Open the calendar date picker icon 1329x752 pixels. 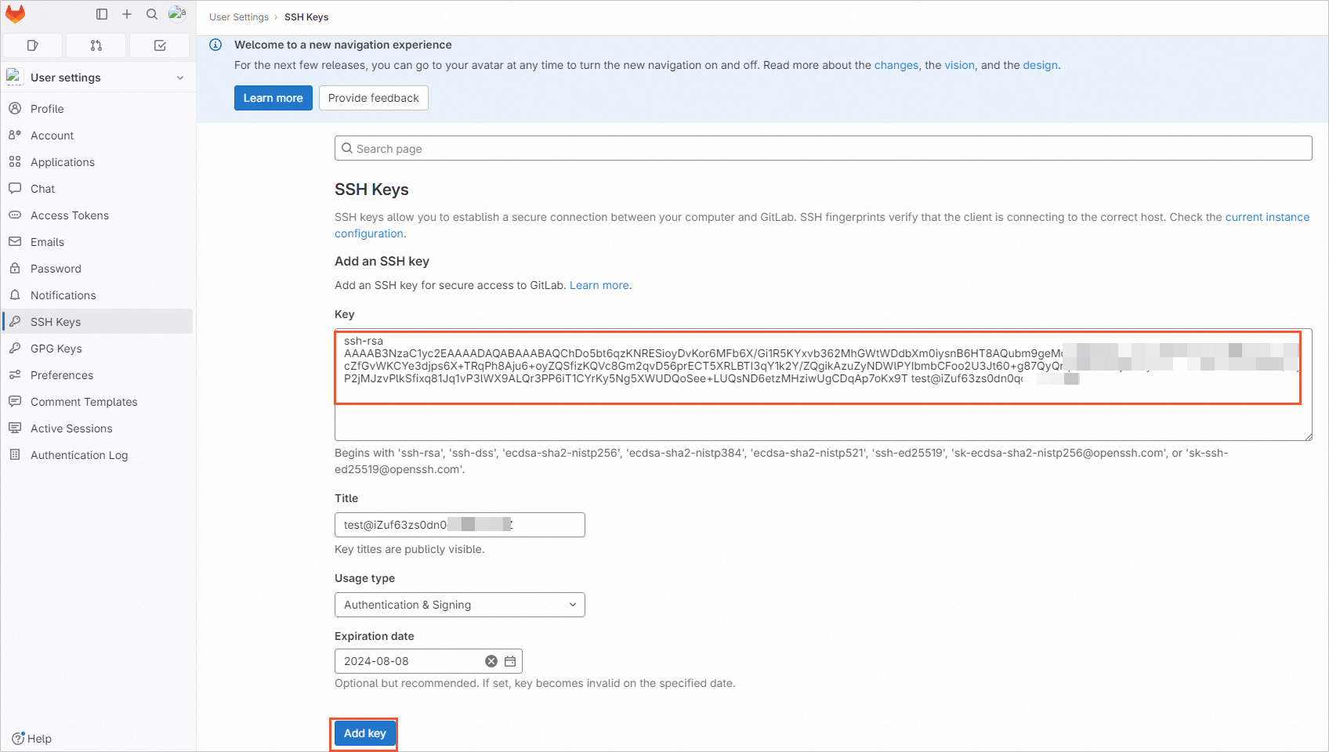point(510,661)
